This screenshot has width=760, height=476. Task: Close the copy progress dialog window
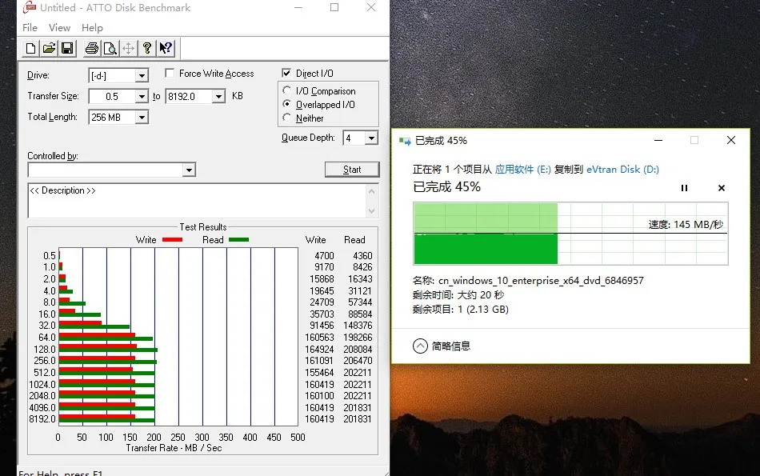[731, 141]
